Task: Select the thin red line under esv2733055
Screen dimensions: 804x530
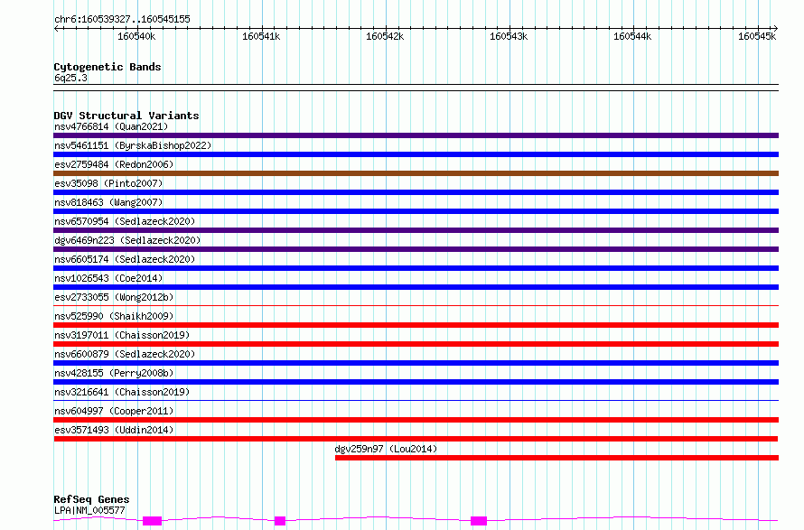Action: tap(416, 306)
